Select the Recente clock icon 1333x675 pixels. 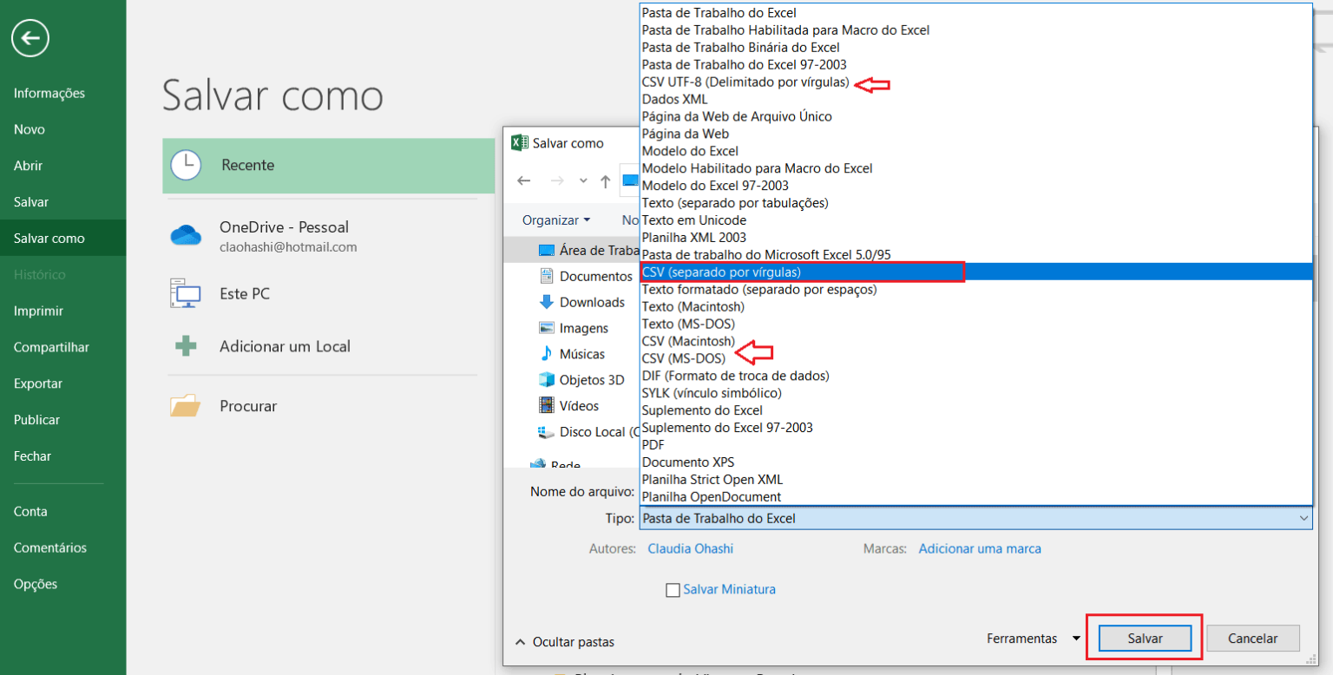pyautogui.click(x=186, y=165)
